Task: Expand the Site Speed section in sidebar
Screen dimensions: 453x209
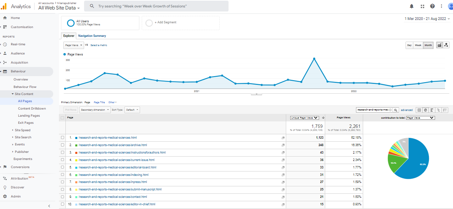Action: click(x=22, y=130)
